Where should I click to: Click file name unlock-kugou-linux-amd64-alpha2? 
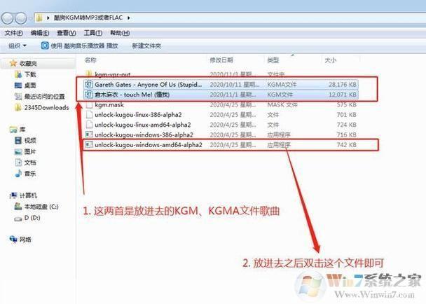pyautogui.click(x=143, y=125)
